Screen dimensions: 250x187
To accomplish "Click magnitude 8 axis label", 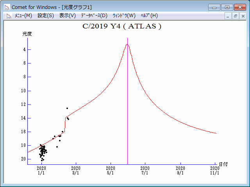I will (24, 77).
